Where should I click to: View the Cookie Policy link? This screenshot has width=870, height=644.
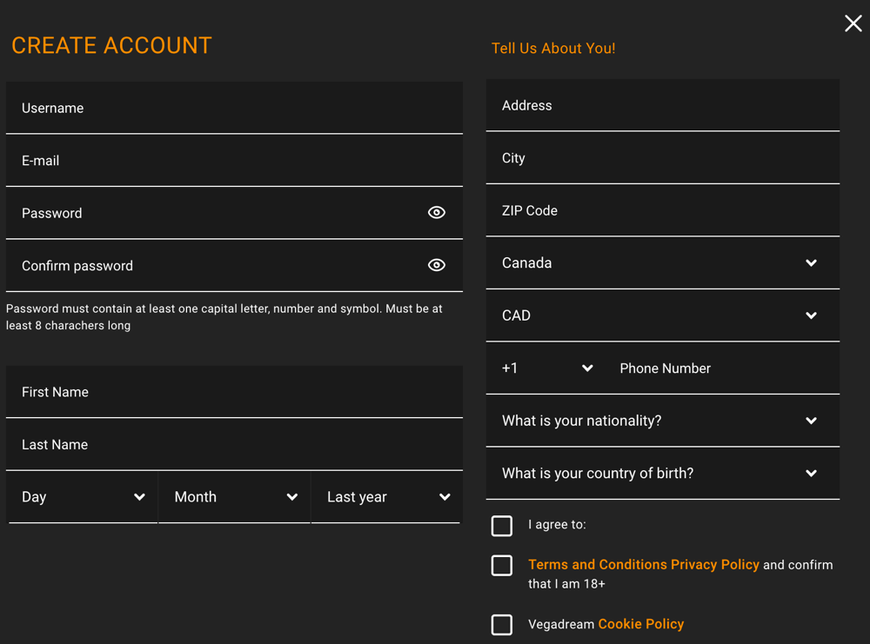coord(640,623)
